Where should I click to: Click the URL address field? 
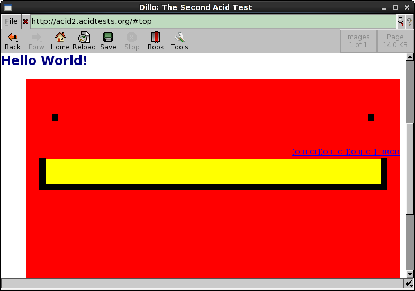pyautogui.click(x=212, y=22)
